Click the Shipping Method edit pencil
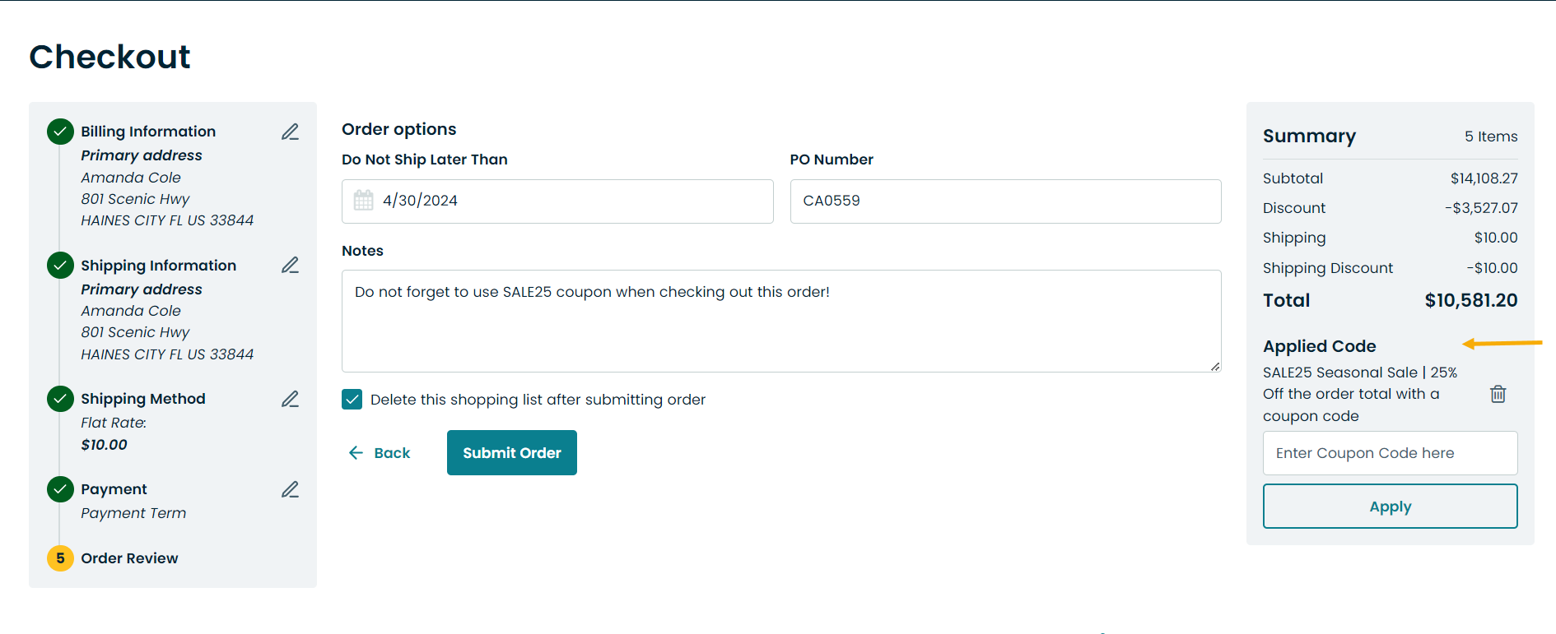The width and height of the screenshot is (1556, 634). (x=290, y=399)
